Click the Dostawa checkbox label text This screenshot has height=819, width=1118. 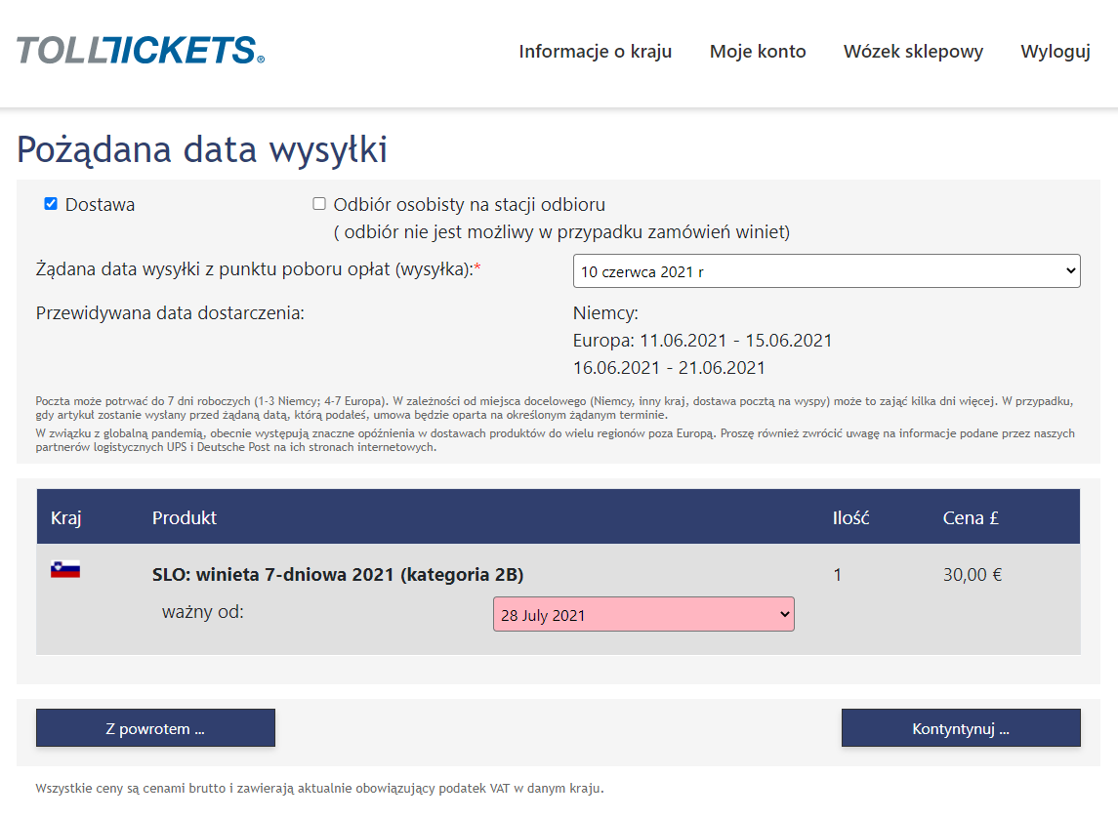coord(100,205)
